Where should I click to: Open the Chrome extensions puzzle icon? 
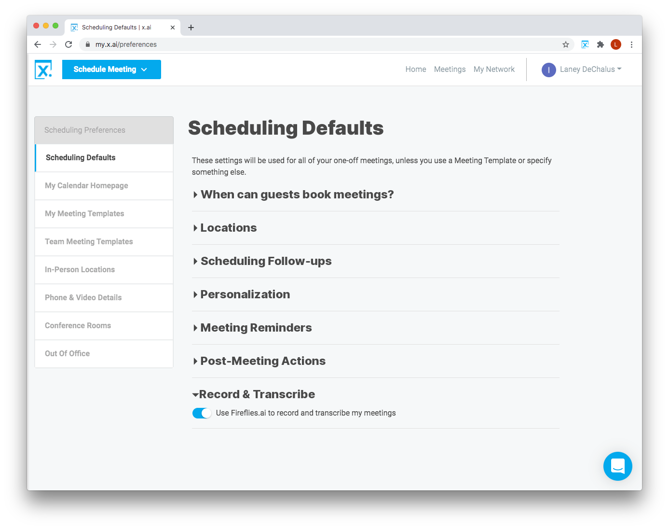tap(601, 44)
